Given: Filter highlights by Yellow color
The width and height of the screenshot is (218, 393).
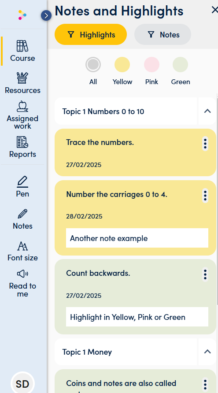Looking at the screenshot, I should 122,71.
